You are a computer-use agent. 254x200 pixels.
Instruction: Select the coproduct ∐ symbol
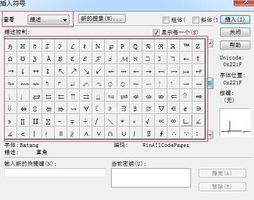(35, 121)
